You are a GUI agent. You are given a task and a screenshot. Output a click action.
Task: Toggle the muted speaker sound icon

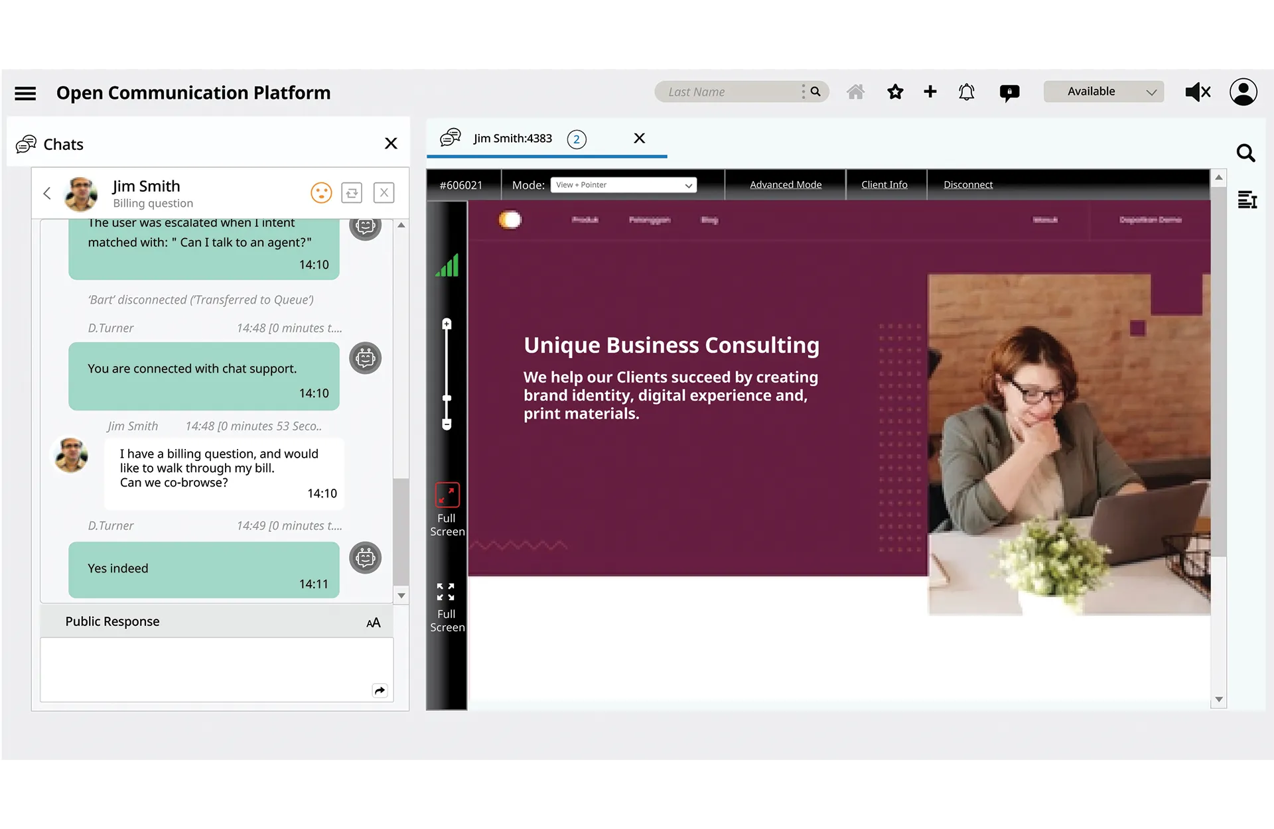pyautogui.click(x=1198, y=92)
